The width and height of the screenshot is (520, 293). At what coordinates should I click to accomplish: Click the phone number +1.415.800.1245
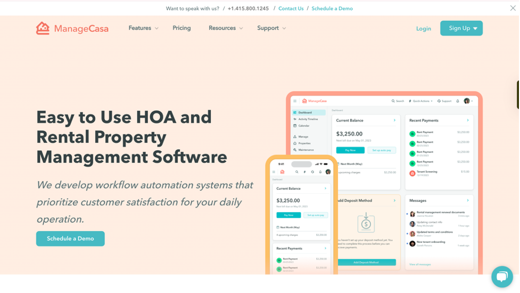coord(248,9)
